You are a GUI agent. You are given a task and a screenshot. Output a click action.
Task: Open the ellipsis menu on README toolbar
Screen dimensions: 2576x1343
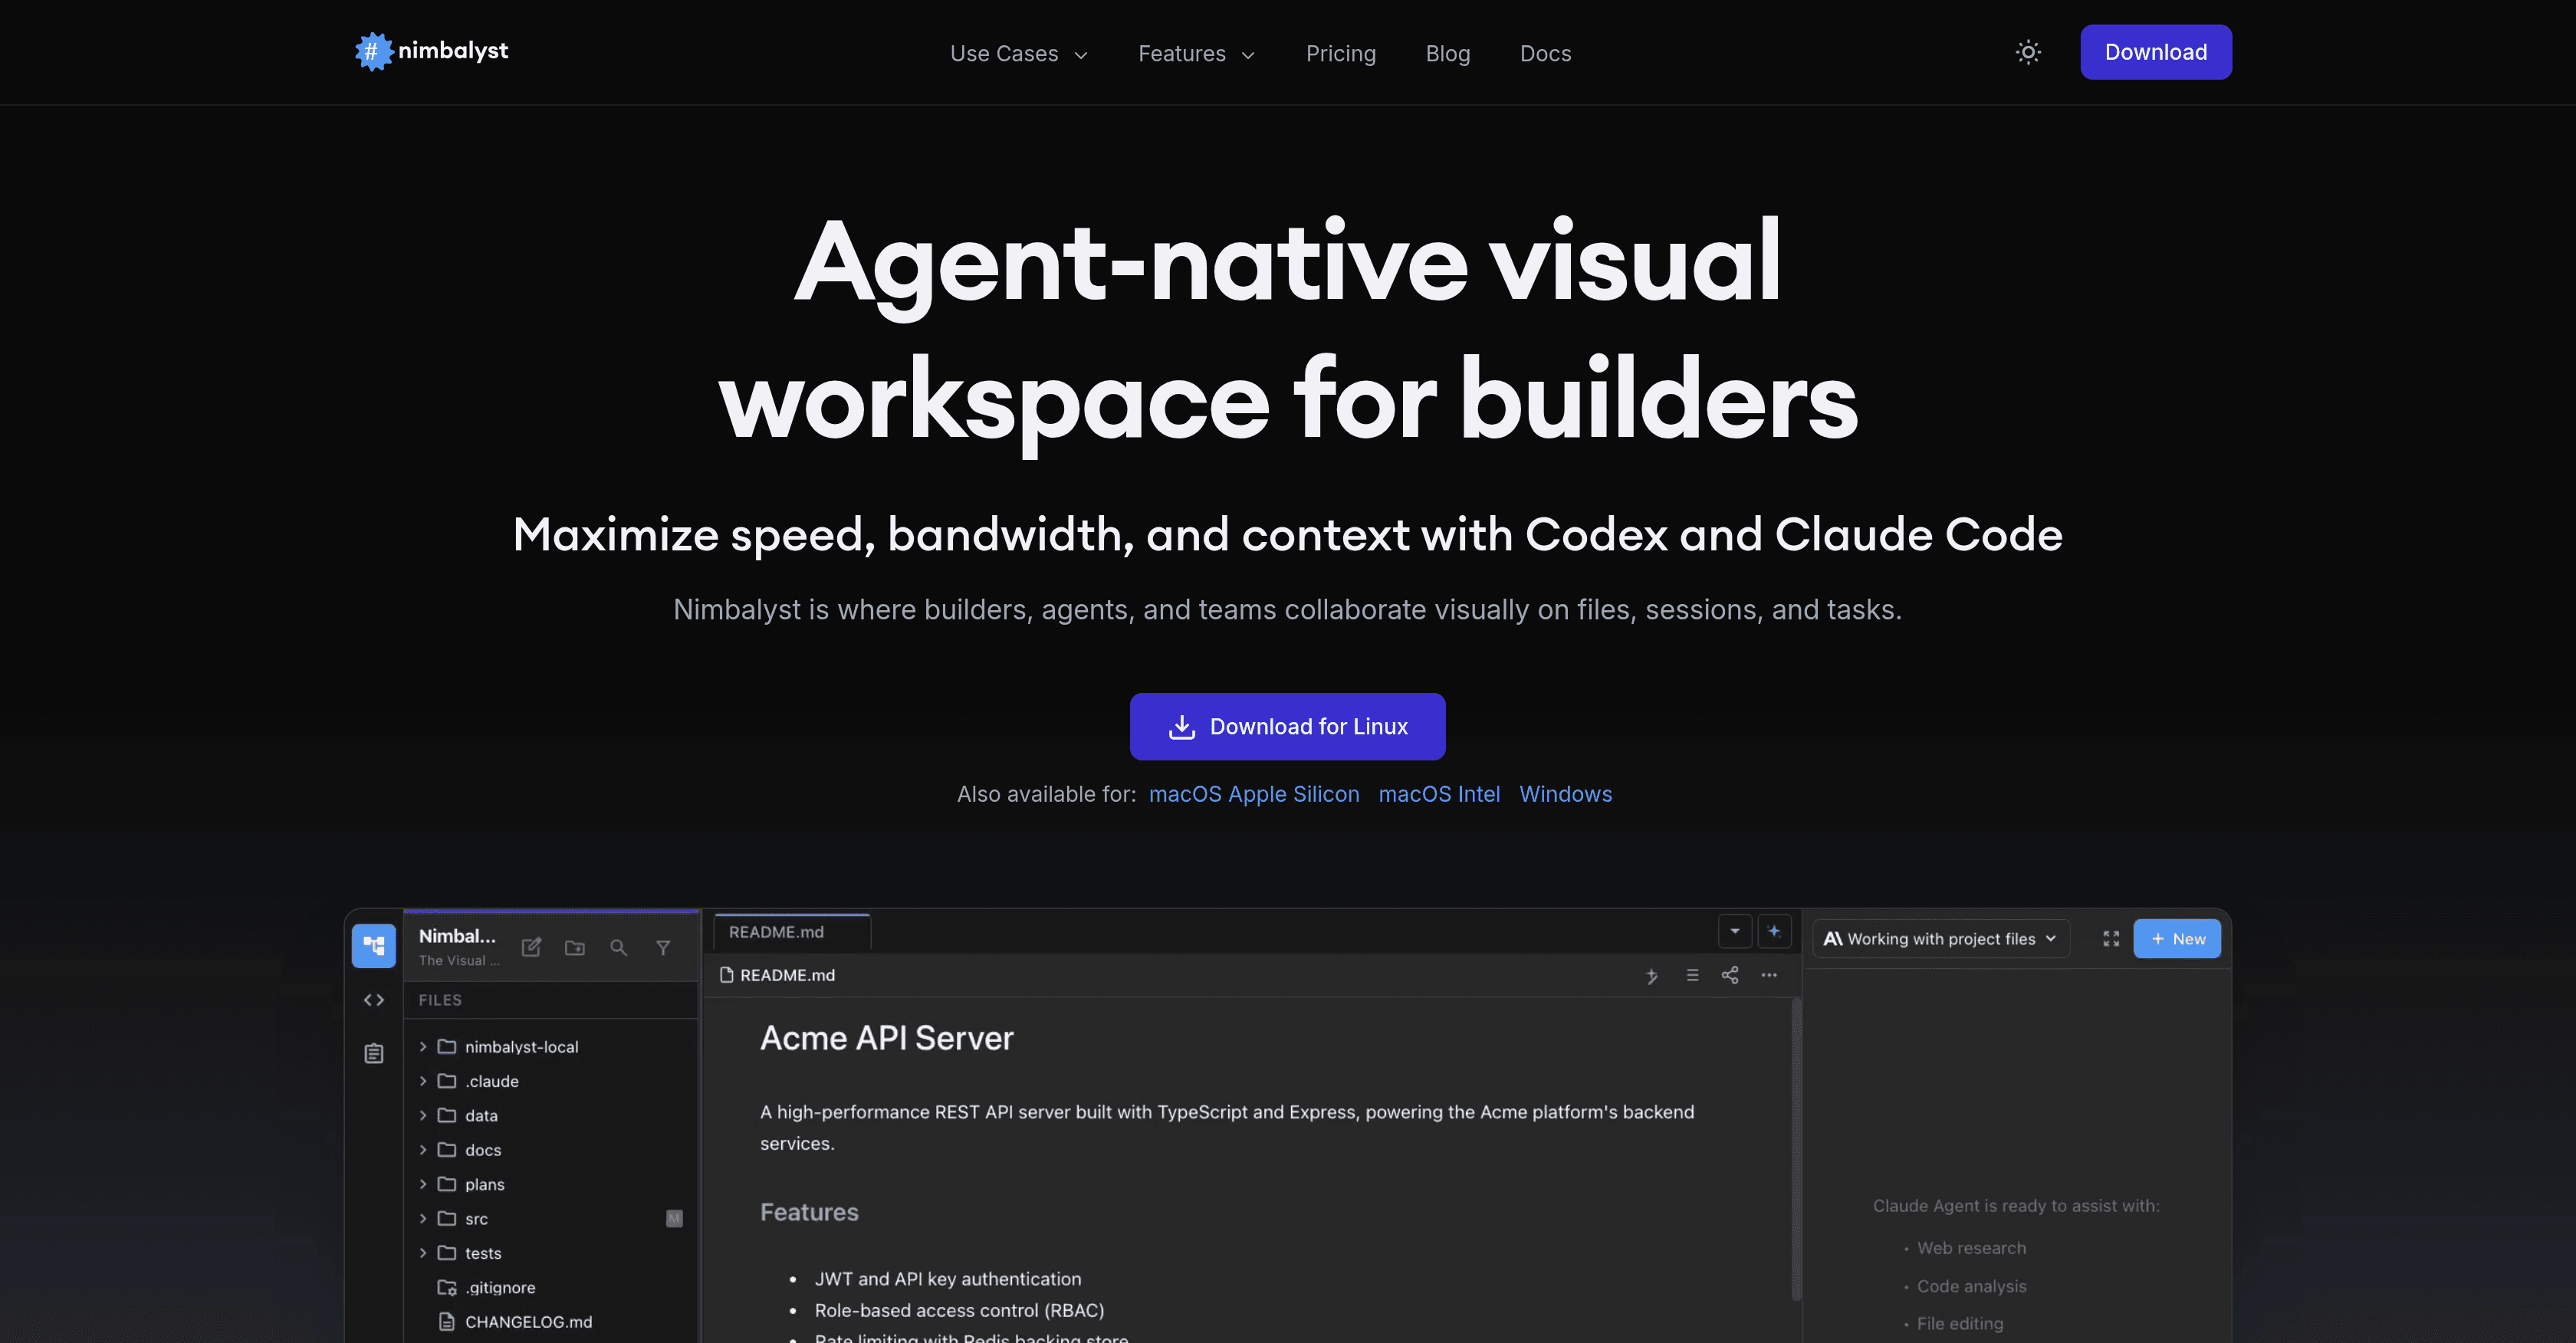(1768, 975)
